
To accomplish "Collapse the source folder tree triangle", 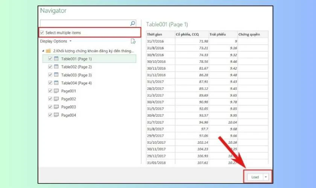I will [x=43, y=51].
